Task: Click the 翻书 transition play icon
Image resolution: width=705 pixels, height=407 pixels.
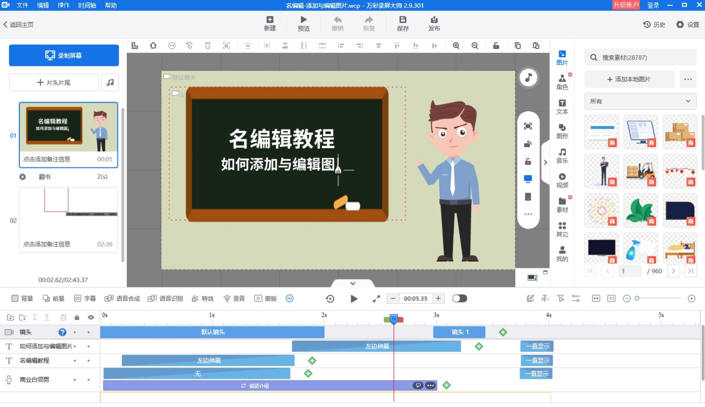Action: click(23, 177)
